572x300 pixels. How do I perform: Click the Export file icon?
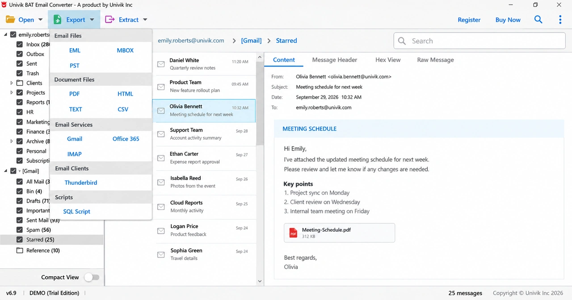57,20
